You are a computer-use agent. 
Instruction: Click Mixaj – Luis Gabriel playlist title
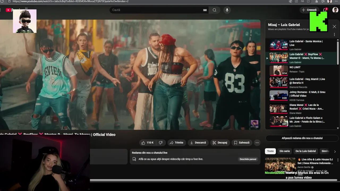(x=284, y=25)
